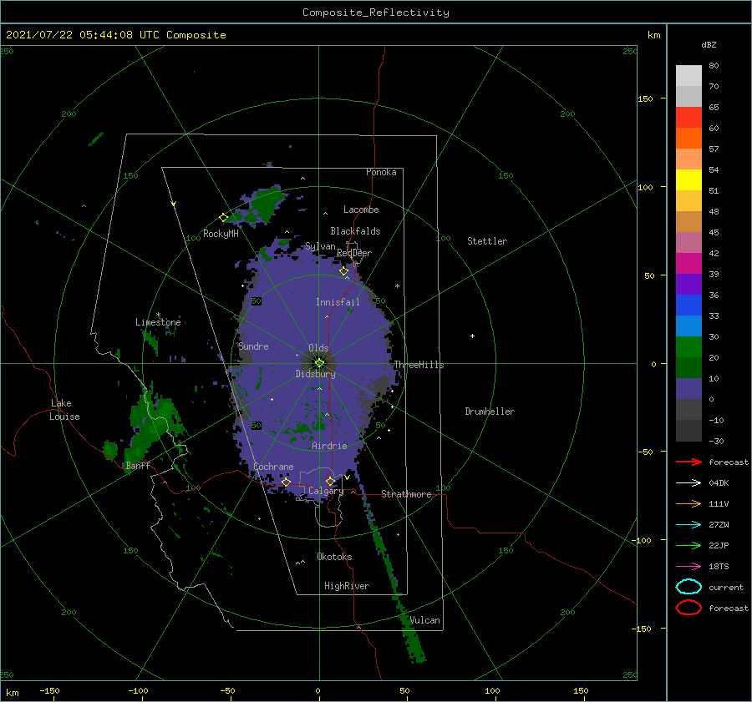This screenshot has width=752, height=702.
Task: Select the cyan 27ZW arrow icon
Action: [x=688, y=525]
